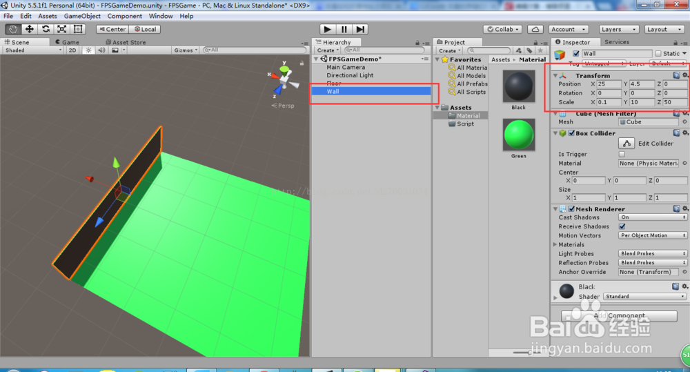Select Directional Light in Hierarchy
The image size is (690, 372).
(x=350, y=75)
